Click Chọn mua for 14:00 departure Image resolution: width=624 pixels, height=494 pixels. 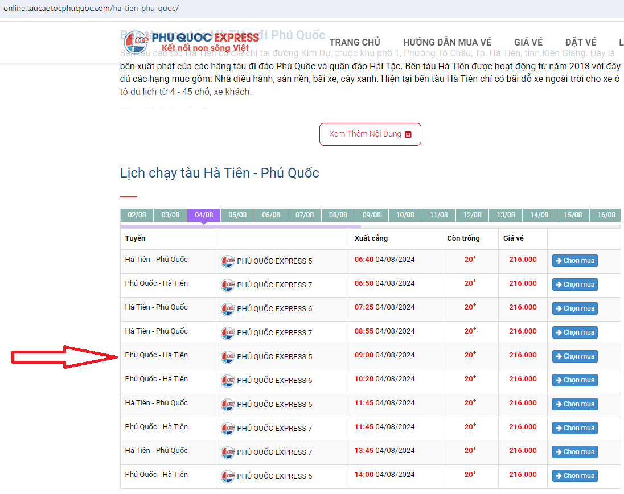pyautogui.click(x=574, y=476)
